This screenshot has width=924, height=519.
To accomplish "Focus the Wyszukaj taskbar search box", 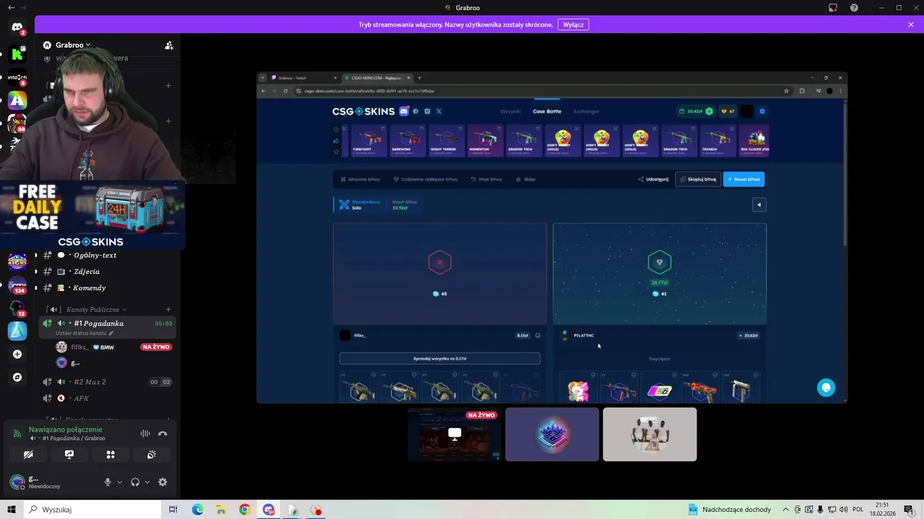I will pyautogui.click(x=94, y=510).
